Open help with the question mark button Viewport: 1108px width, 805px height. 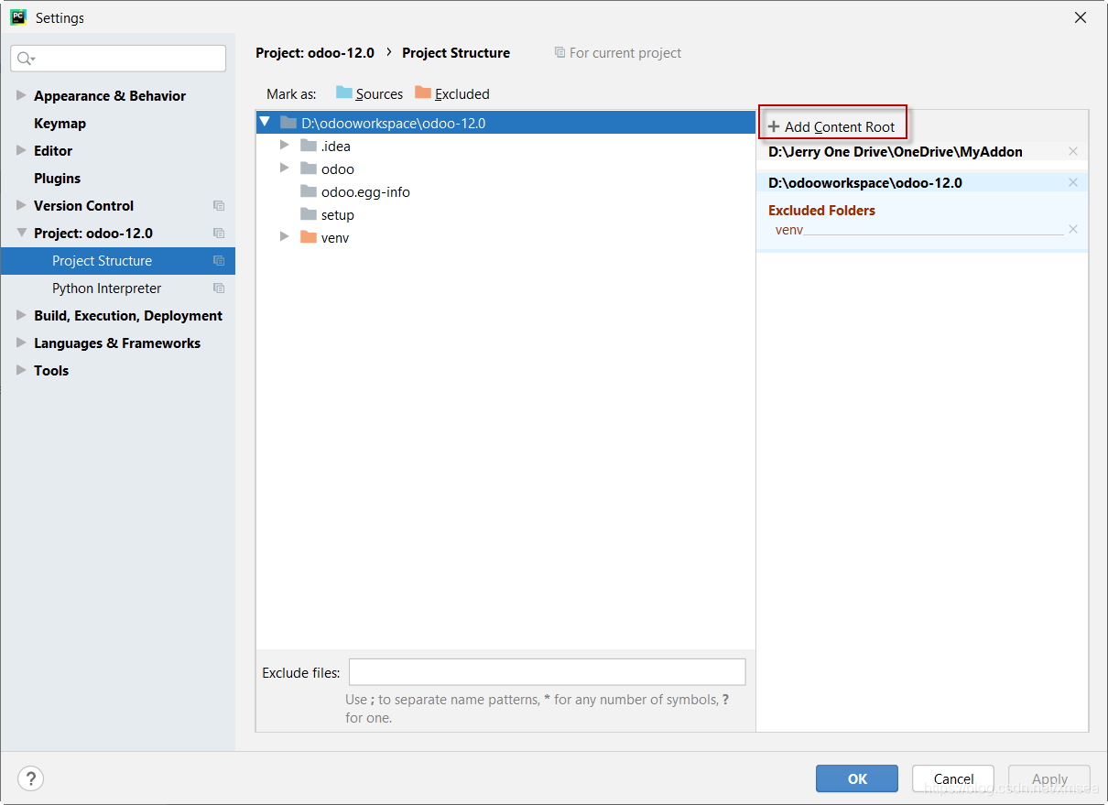[x=31, y=778]
